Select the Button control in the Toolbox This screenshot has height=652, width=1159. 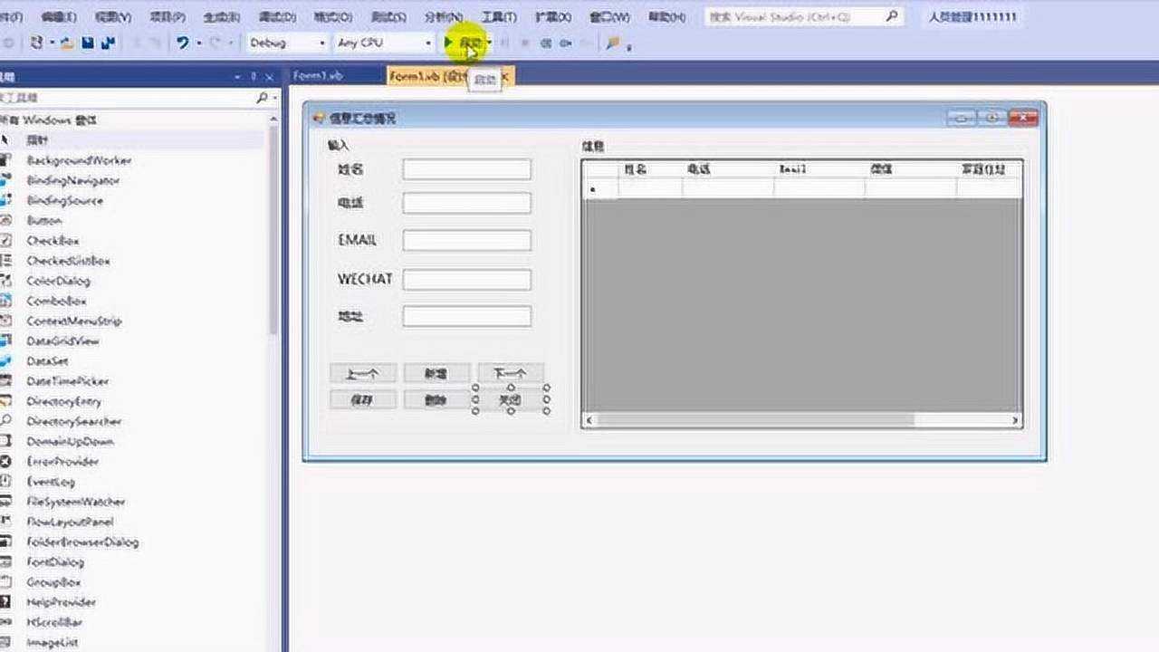[43, 220]
